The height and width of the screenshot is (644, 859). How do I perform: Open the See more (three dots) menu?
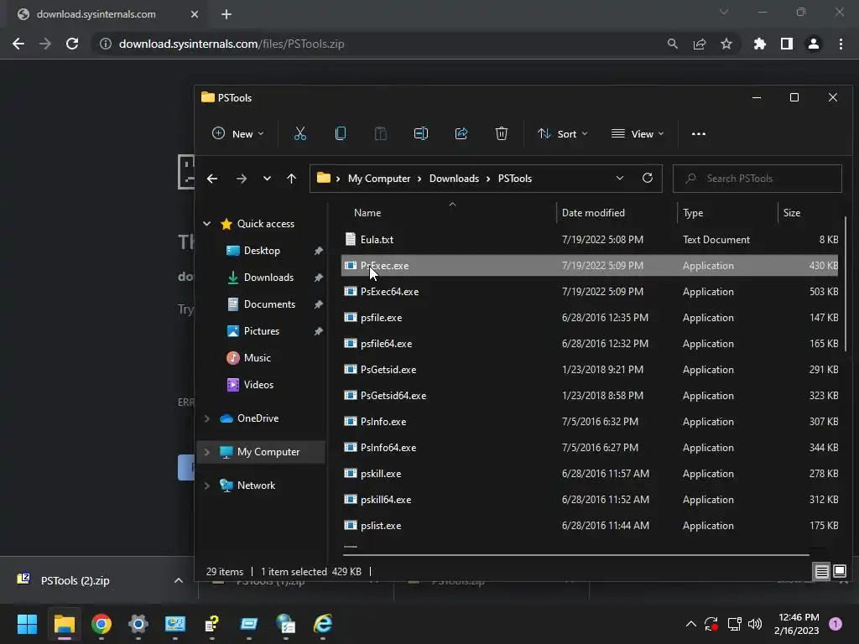699,133
